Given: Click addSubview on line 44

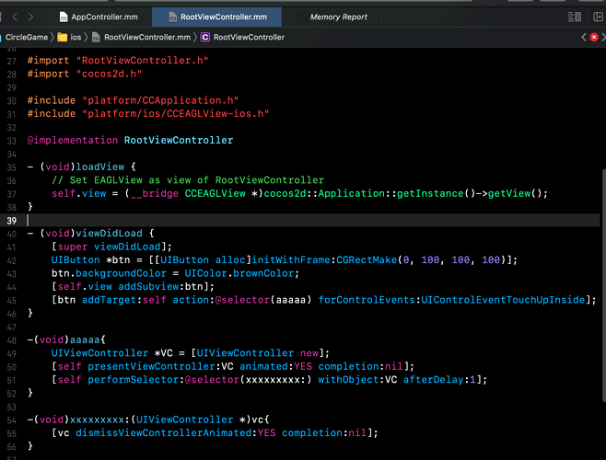Looking at the screenshot, I should pyautogui.click(x=148, y=286).
